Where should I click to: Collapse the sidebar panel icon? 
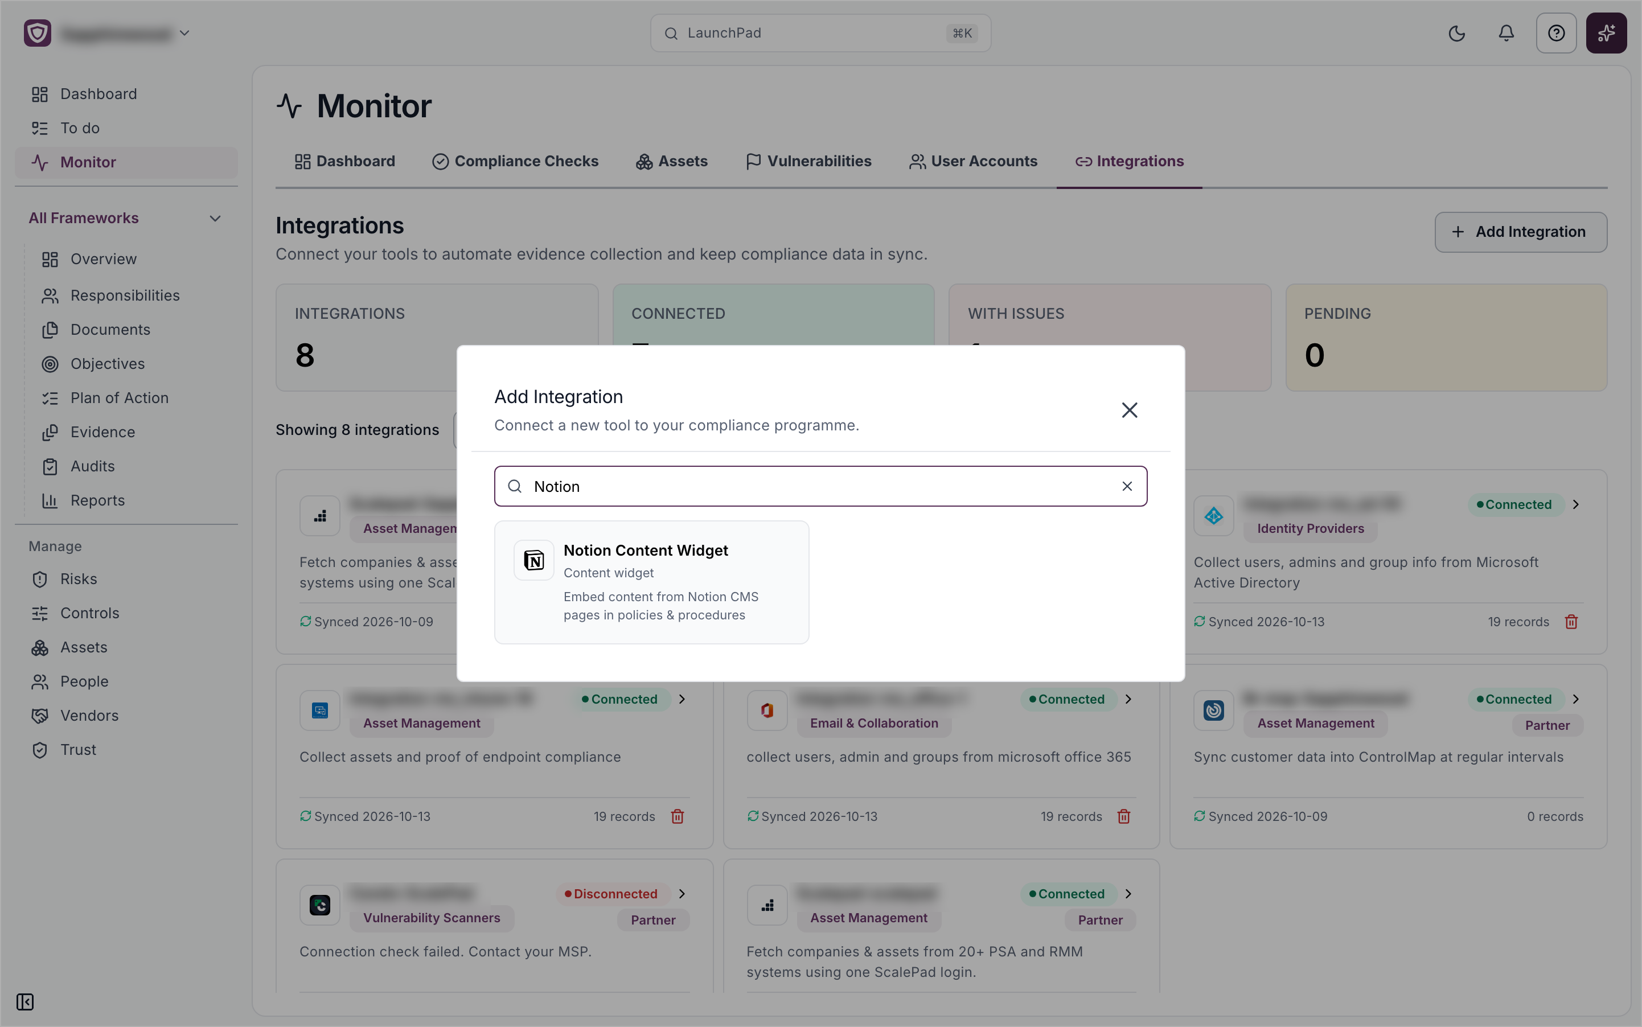point(25,1002)
